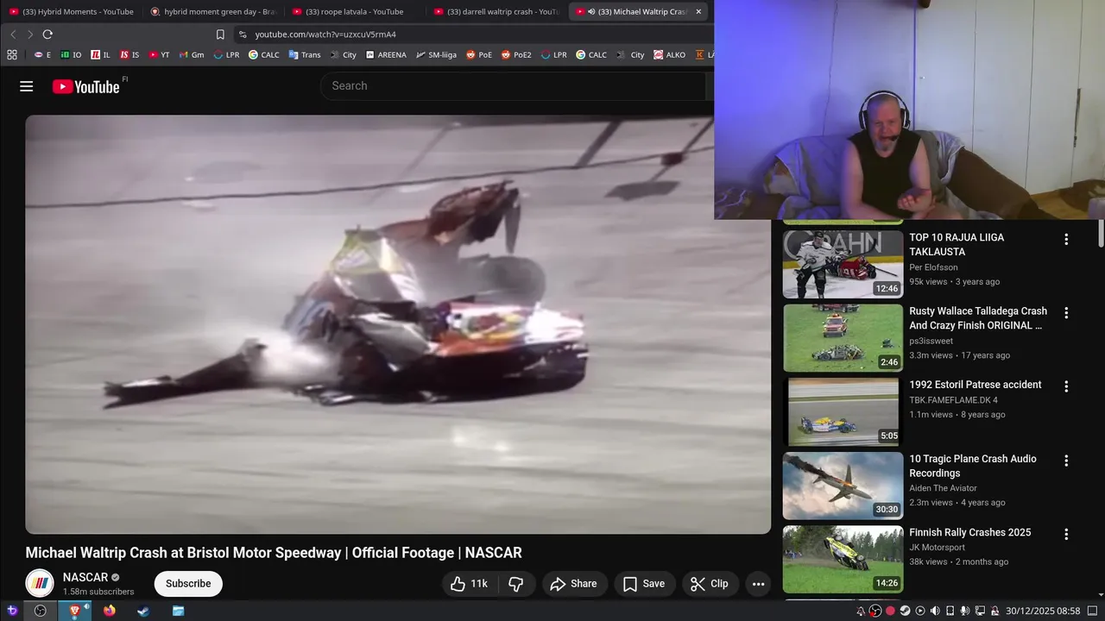Open the Gm Gmail bookmark

coord(192,54)
